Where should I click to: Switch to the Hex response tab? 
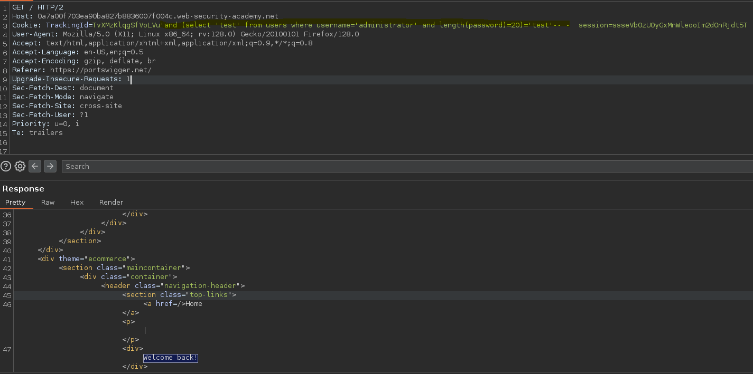coord(77,202)
